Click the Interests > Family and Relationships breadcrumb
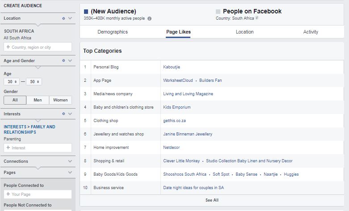Screen dimensions: 349x211 (x=29, y=129)
